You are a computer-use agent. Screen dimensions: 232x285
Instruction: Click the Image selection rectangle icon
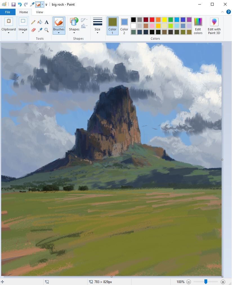[23, 21]
